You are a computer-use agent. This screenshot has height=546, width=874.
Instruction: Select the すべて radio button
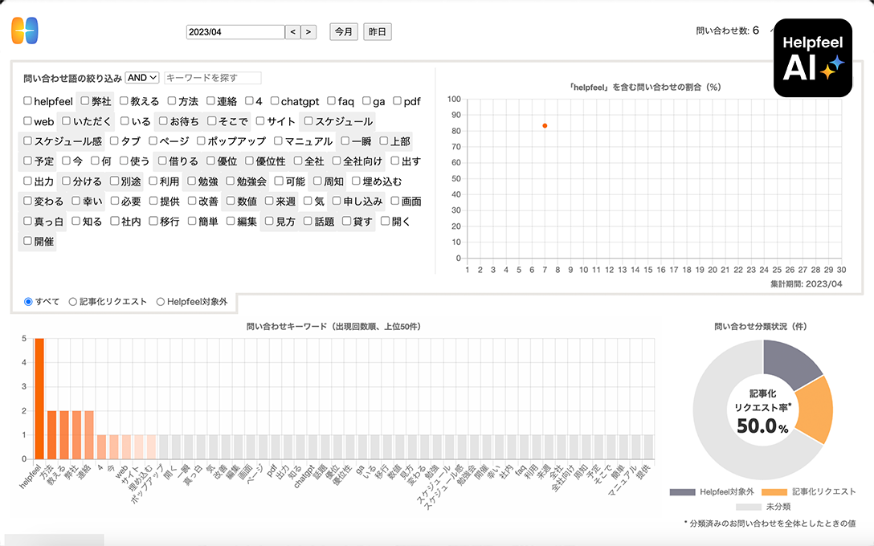(x=28, y=301)
